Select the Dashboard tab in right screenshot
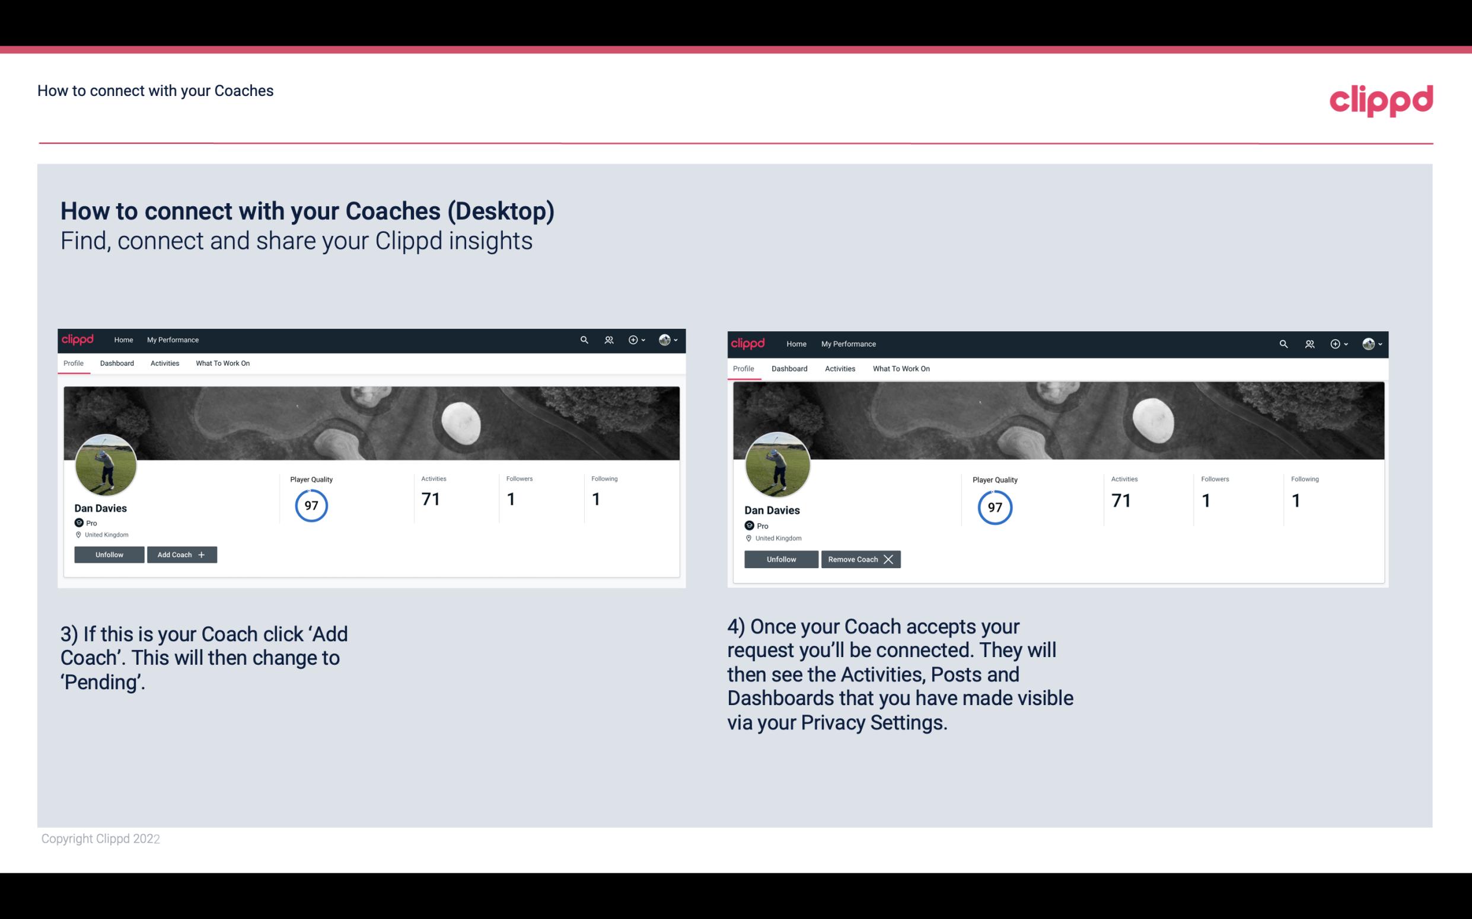The width and height of the screenshot is (1472, 919). tap(788, 367)
